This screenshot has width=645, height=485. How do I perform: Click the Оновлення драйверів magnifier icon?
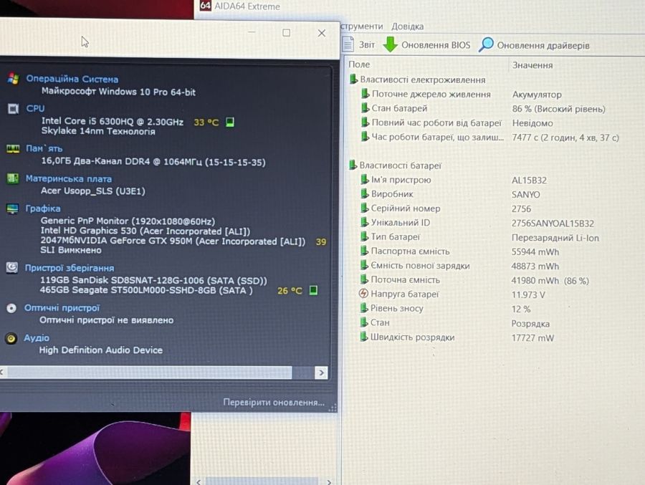(x=486, y=44)
